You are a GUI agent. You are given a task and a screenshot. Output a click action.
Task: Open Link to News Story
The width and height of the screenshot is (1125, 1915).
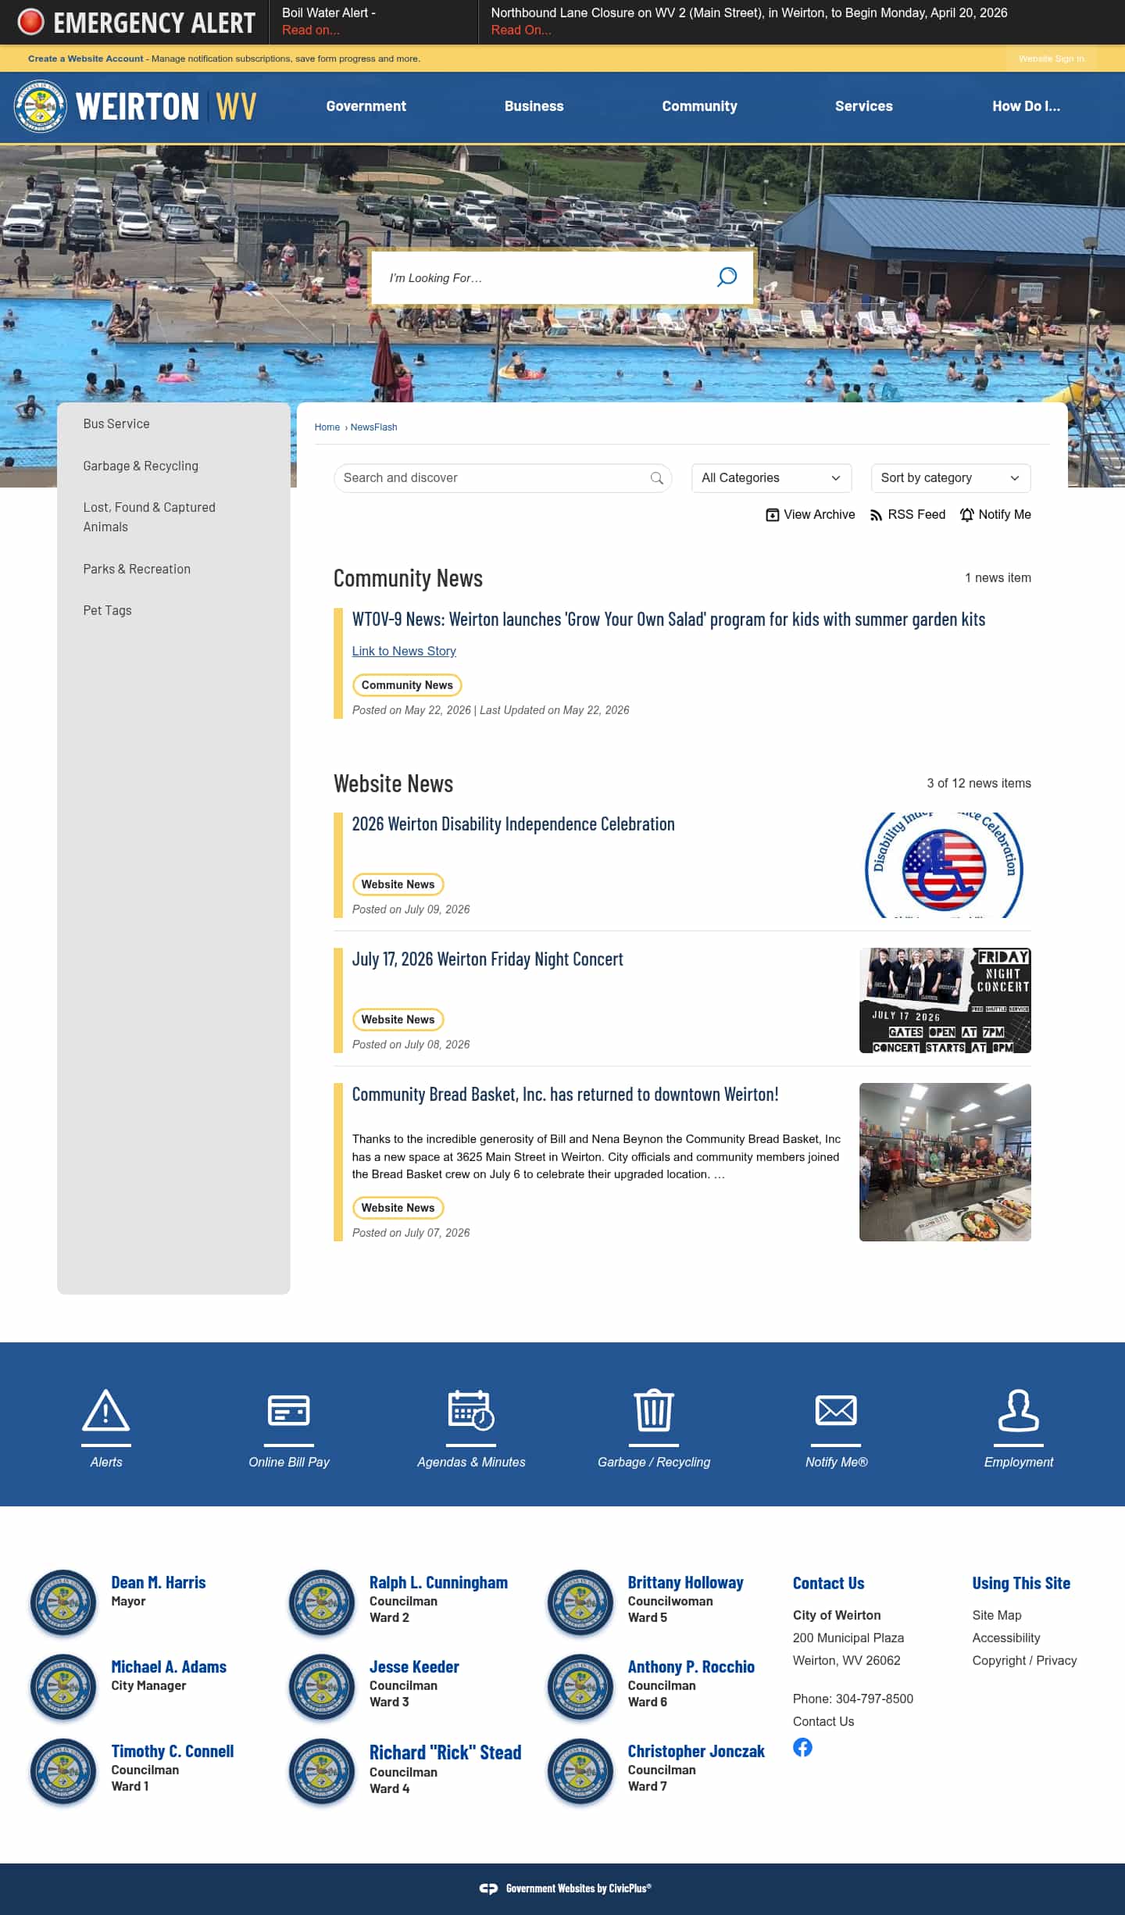coord(404,652)
